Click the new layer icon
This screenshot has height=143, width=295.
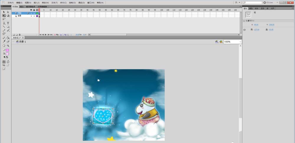coord(14,35)
